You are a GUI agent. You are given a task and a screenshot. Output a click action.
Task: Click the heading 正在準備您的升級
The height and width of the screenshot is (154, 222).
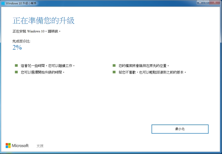44,20
